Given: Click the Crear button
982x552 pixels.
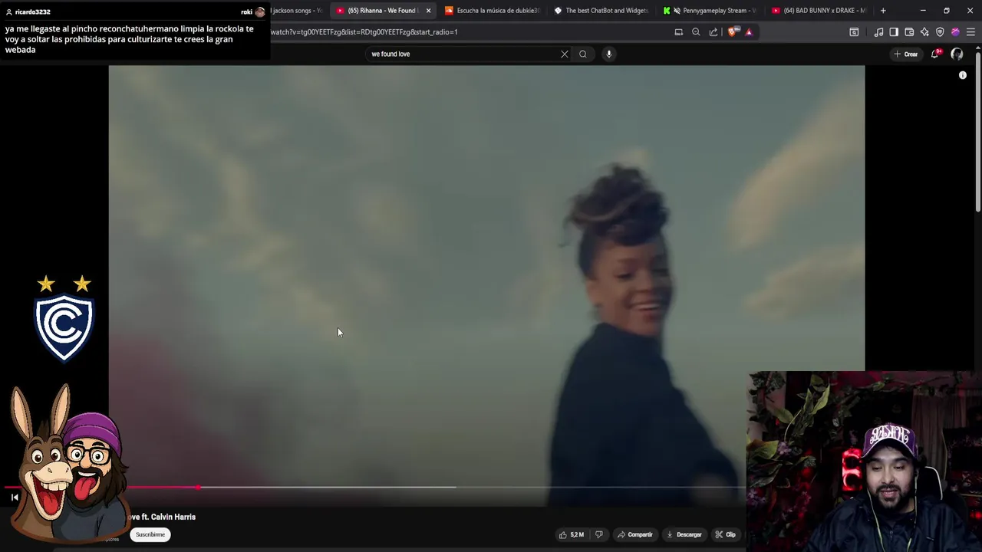Looking at the screenshot, I should [906, 54].
